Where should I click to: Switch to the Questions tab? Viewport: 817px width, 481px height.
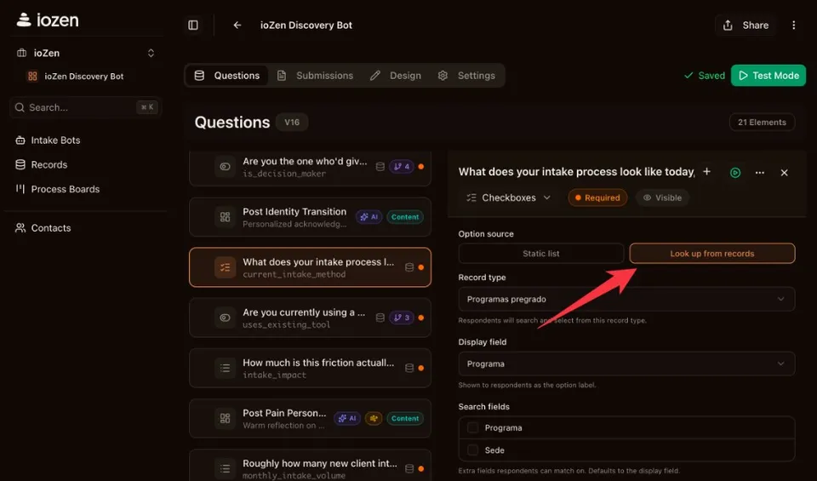(x=226, y=76)
